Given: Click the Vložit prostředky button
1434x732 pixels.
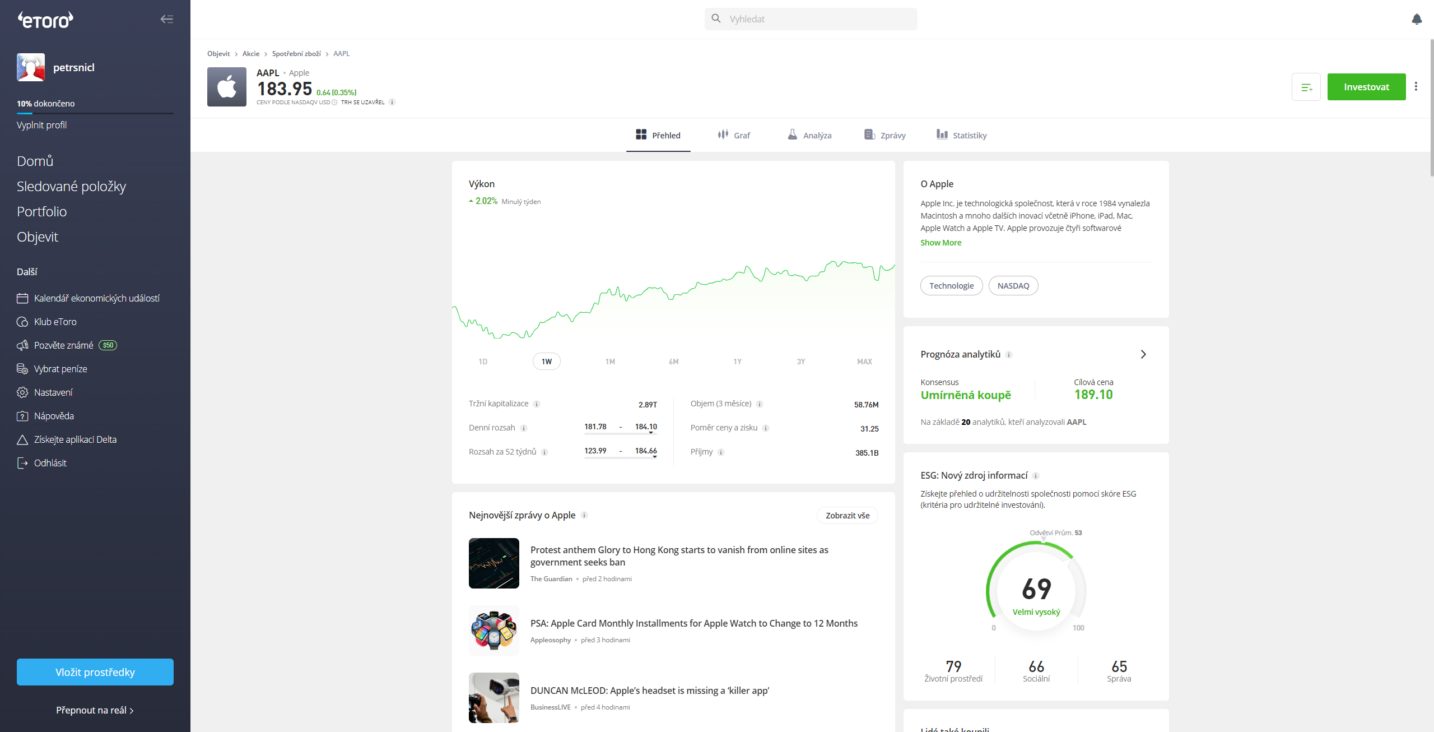Looking at the screenshot, I should click(x=95, y=672).
